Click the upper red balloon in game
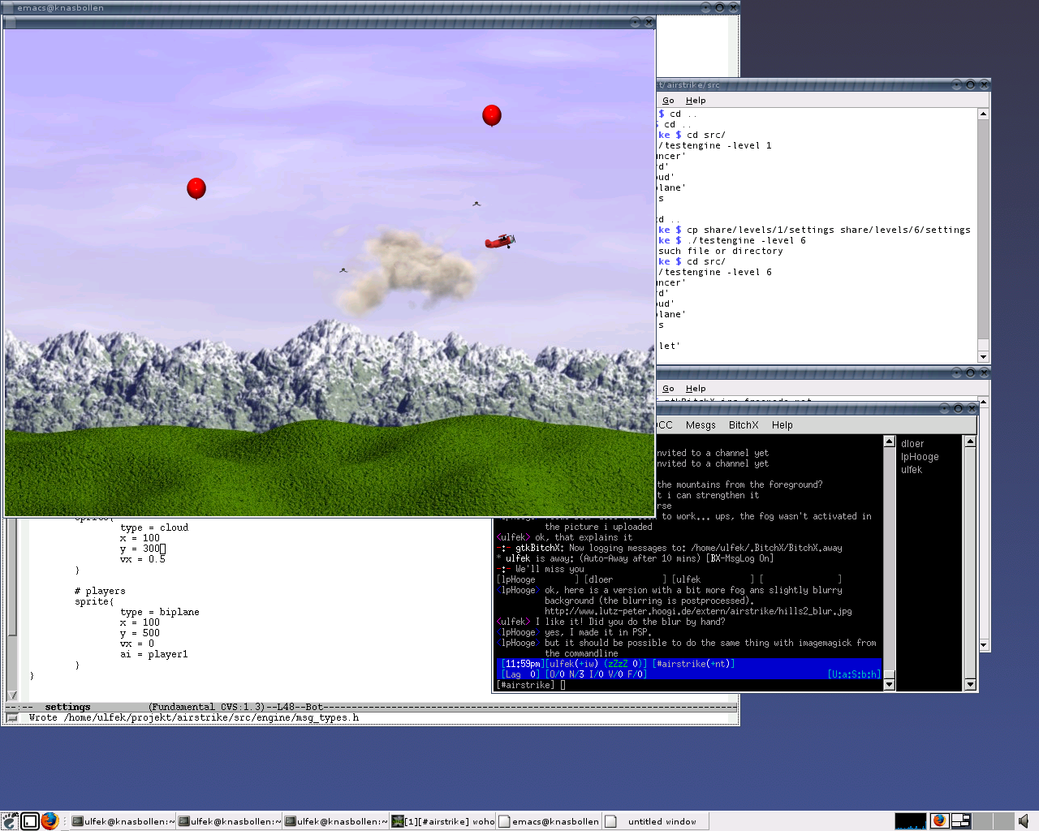1039x831 pixels. coord(492,115)
